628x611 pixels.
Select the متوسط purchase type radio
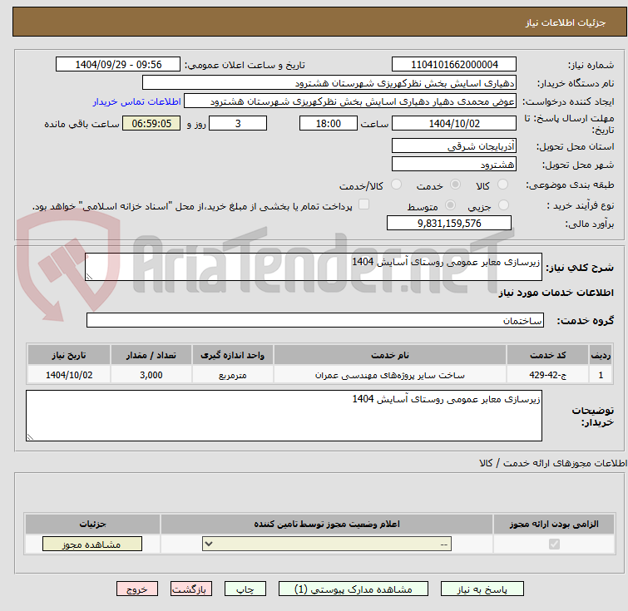pos(450,205)
